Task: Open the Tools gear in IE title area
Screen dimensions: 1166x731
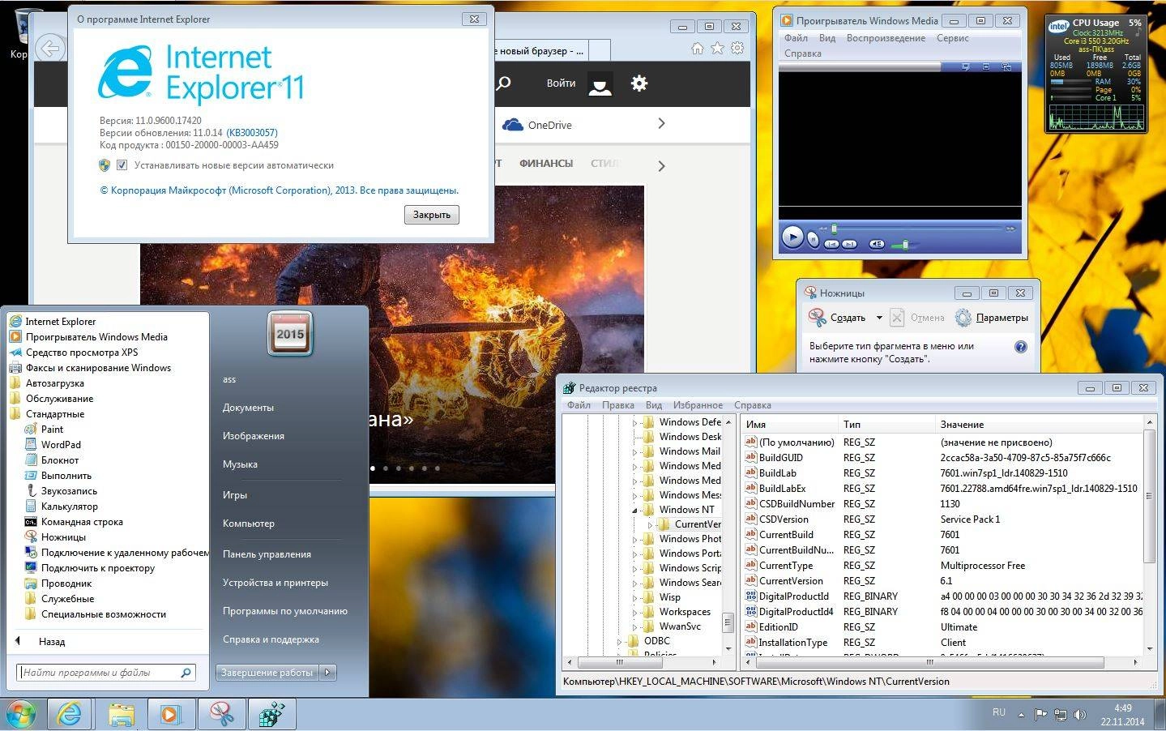Action: tap(737, 49)
